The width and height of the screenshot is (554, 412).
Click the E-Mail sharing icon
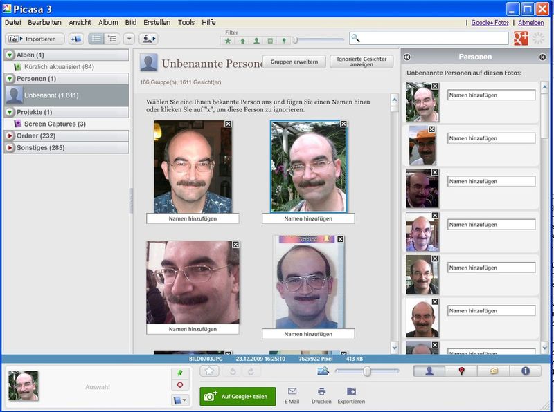coord(291,392)
